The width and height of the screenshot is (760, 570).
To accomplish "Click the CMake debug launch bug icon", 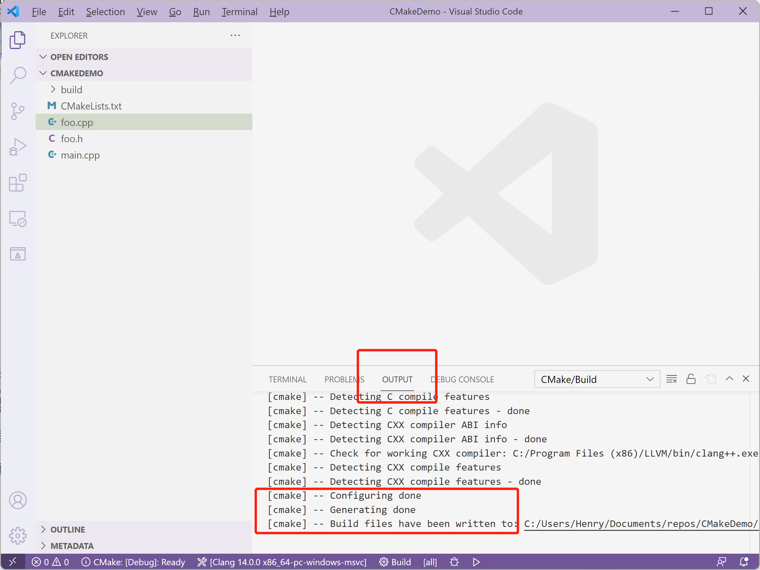I will click(454, 562).
